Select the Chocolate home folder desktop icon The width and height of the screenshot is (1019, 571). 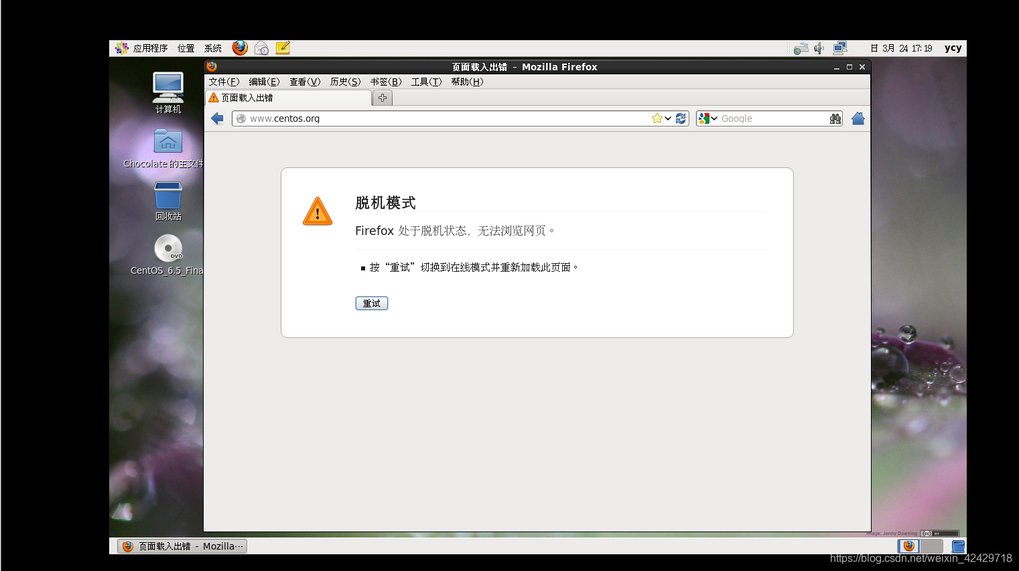point(163,149)
